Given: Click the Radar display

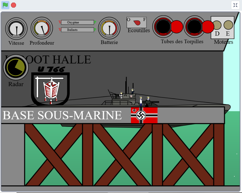Looking at the screenshot, I should [x=16, y=67].
